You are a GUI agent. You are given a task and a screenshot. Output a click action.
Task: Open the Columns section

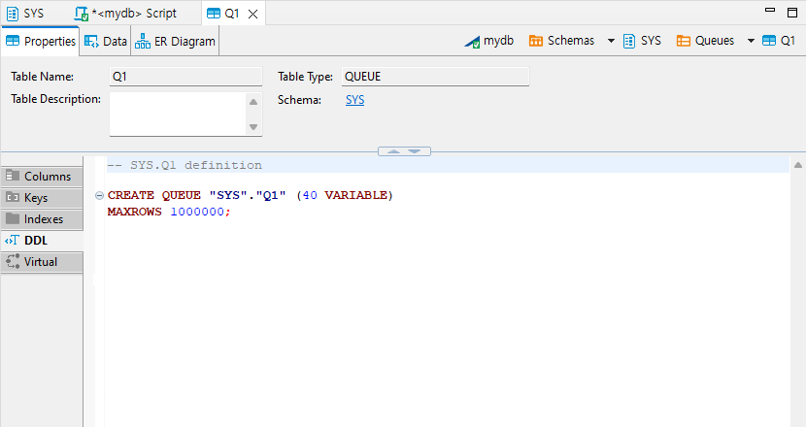point(42,177)
